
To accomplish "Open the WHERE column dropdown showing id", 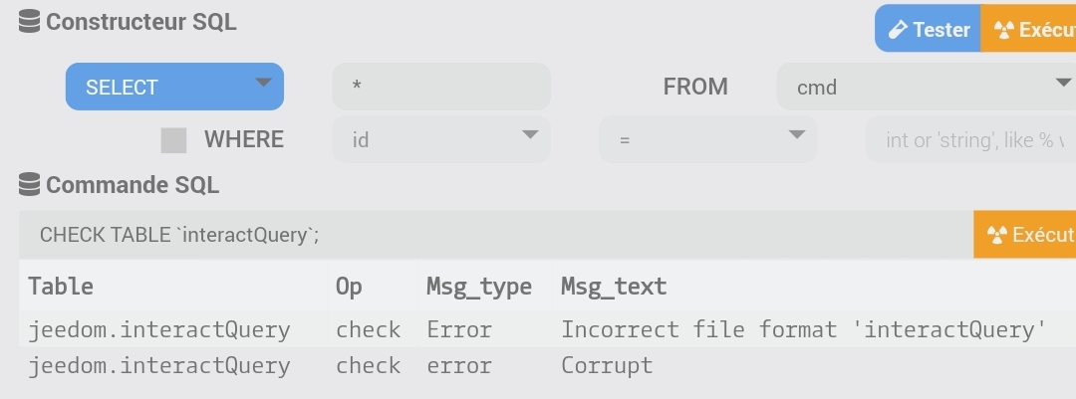I will coord(441,139).
